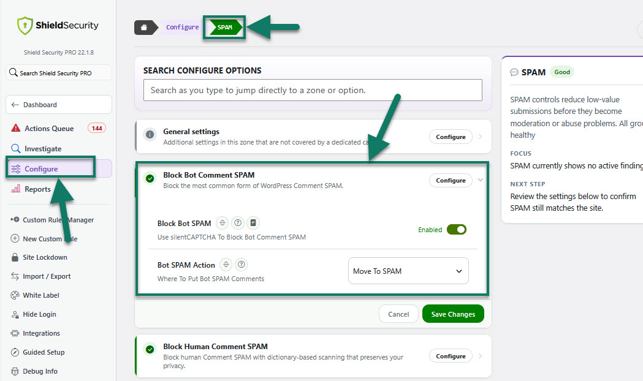The image size is (643, 381).
Task: Expand the General settings chevron
Action: [x=480, y=137]
